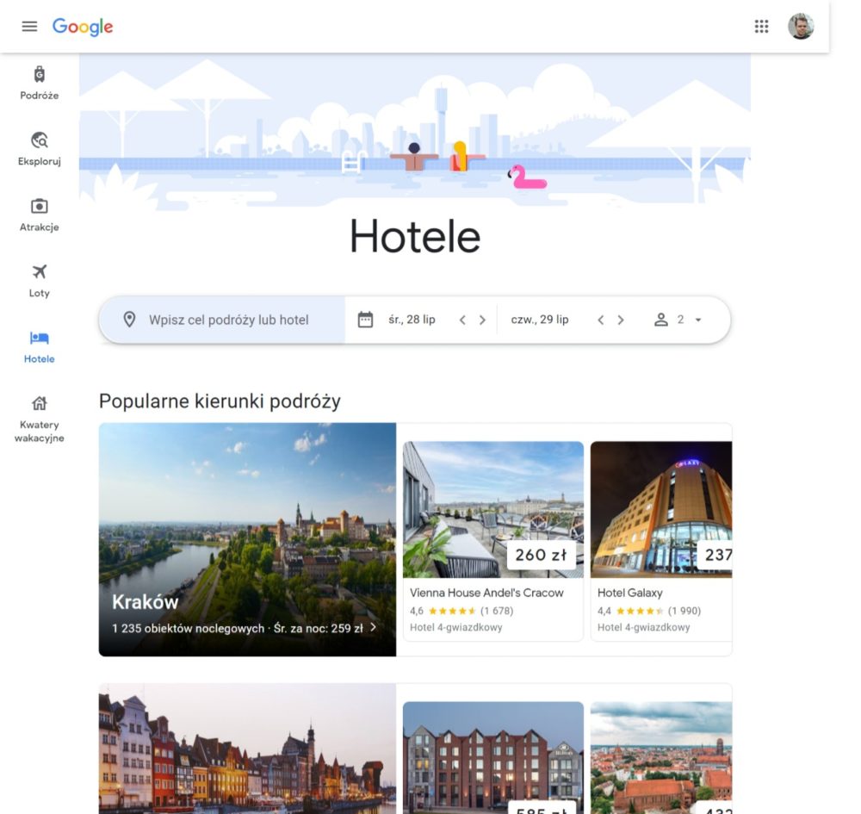The width and height of the screenshot is (861, 814).
Task: Open the hamburger main menu
Action: pos(29,27)
